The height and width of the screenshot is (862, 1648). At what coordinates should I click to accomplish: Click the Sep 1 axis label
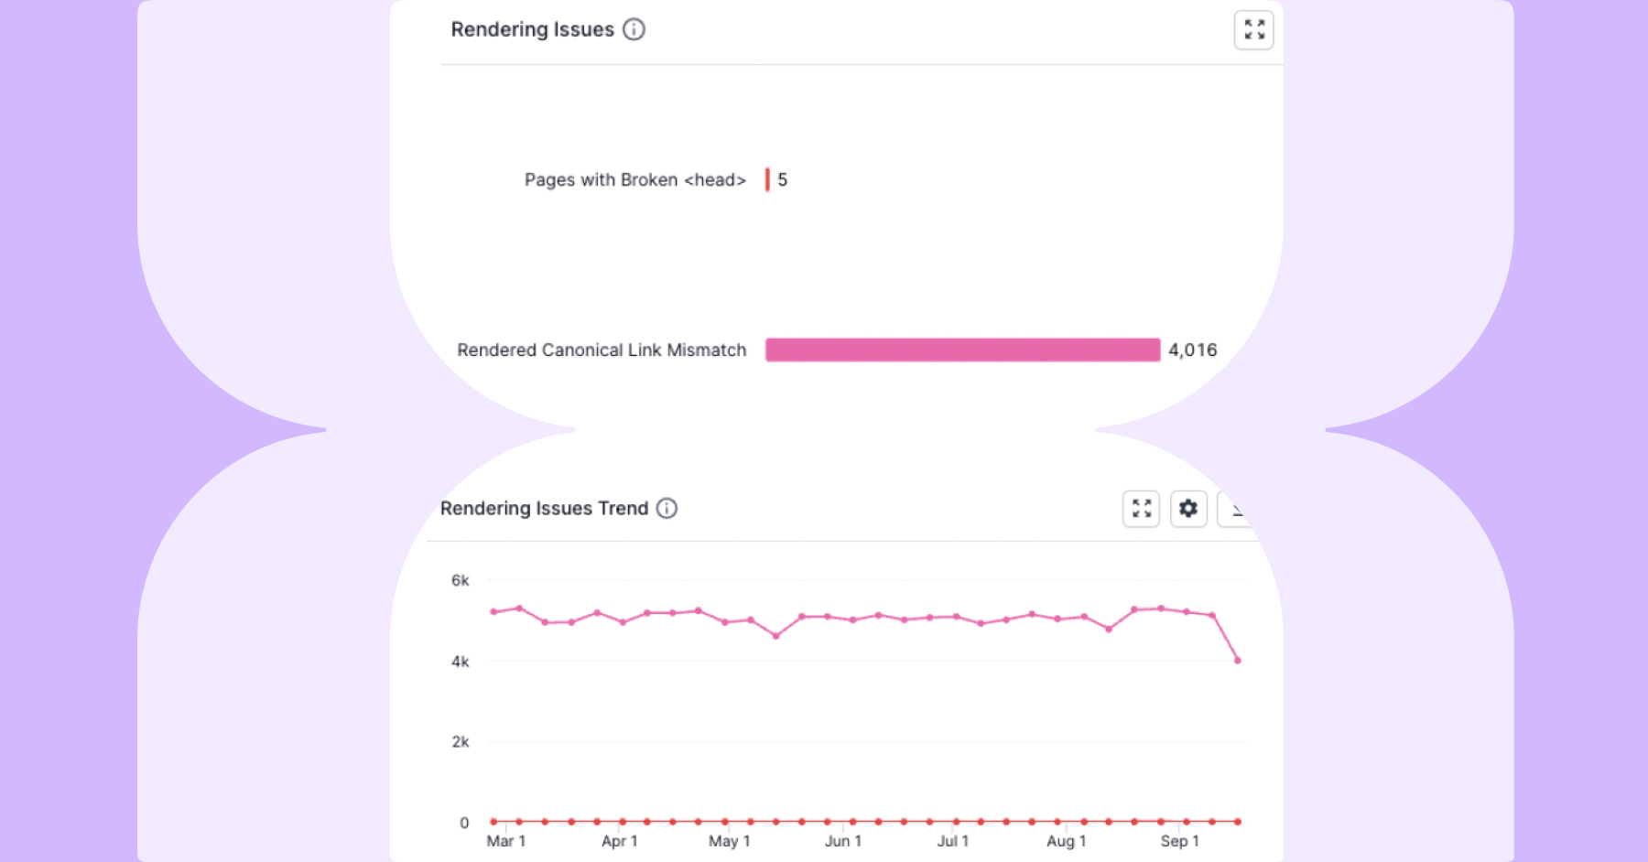pyautogui.click(x=1179, y=841)
